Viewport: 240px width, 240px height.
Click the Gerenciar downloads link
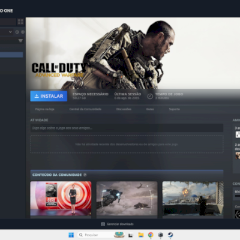tap(120, 224)
